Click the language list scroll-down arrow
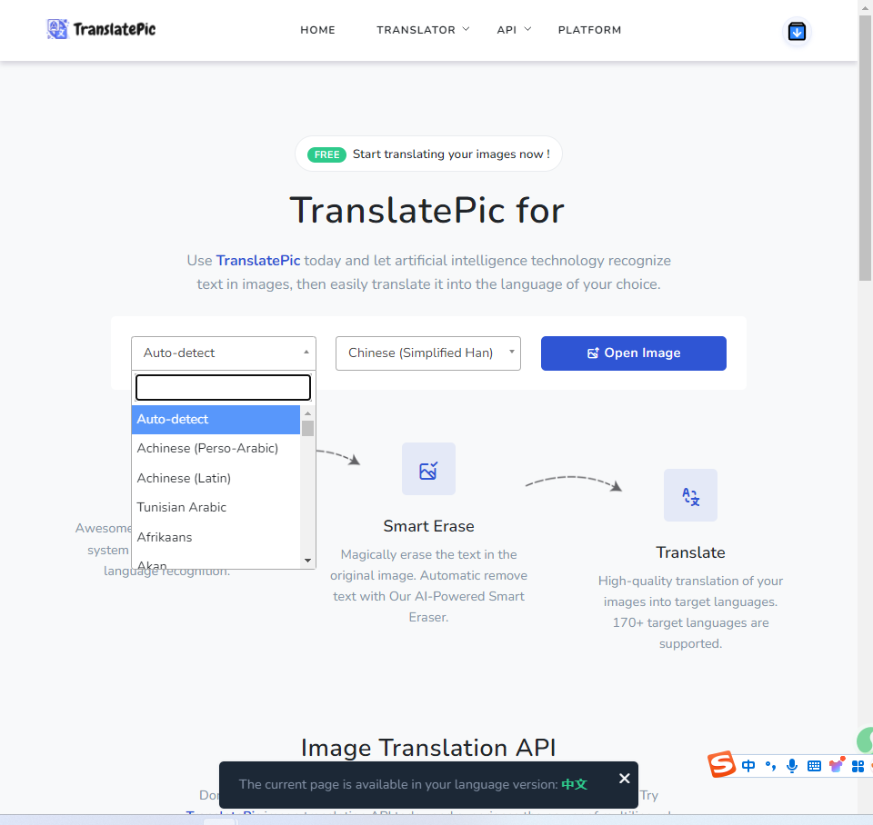This screenshot has height=825, width=873. [x=308, y=561]
